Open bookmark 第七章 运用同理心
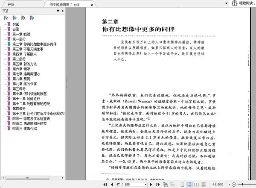 pos(26,74)
